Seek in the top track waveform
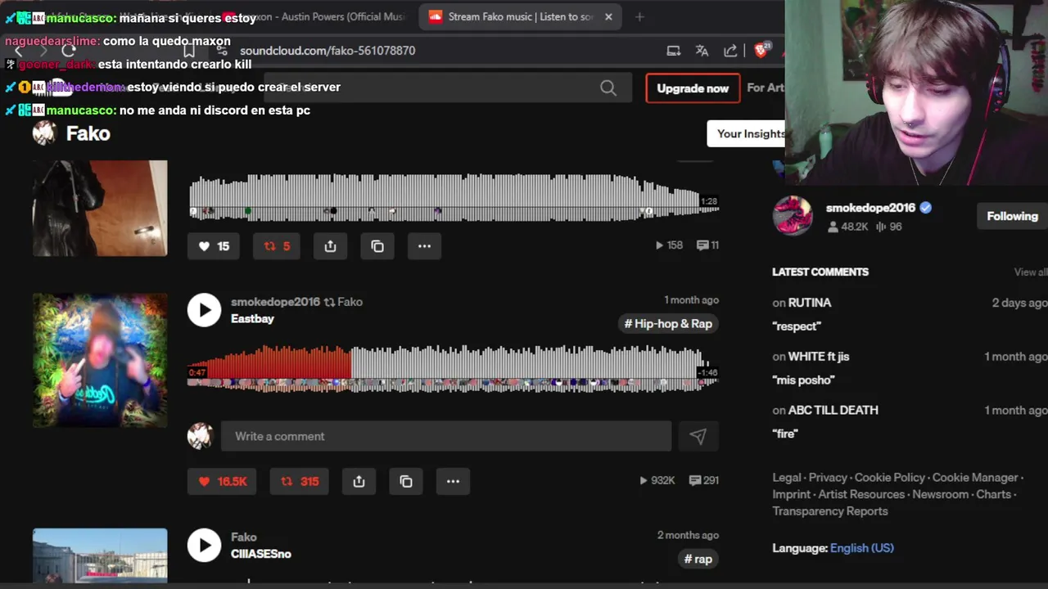This screenshot has height=589, width=1048. click(453, 197)
